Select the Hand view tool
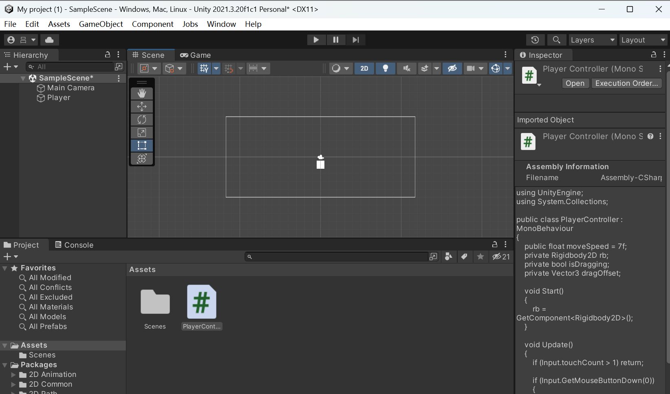The image size is (670, 394). tap(142, 94)
